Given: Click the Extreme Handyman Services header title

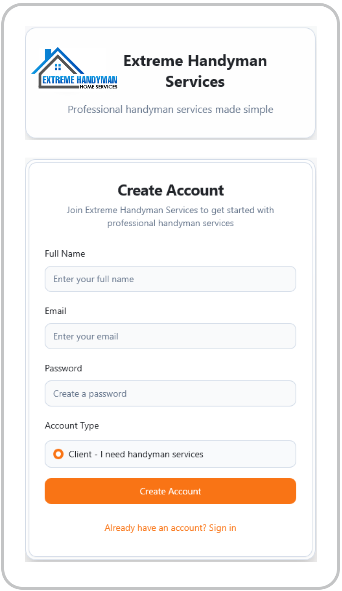Looking at the screenshot, I should tap(195, 71).
